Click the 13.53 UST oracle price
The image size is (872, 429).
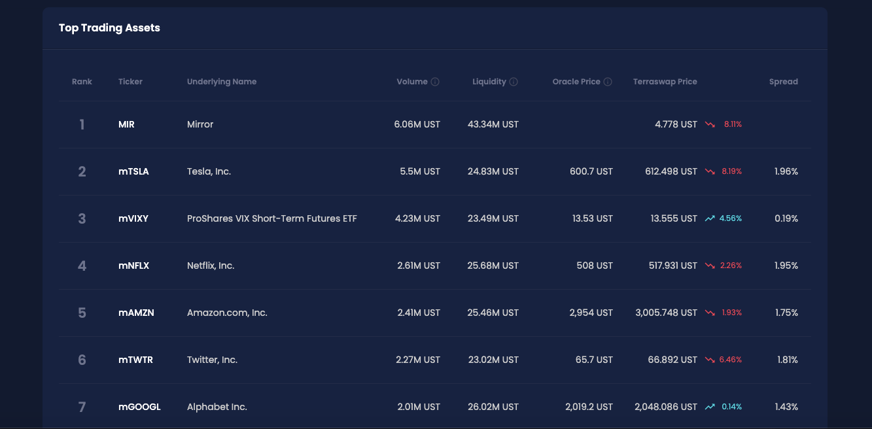[x=593, y=218]
